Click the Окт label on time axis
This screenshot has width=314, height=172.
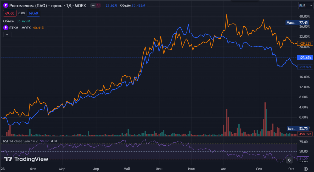click(x=291, y=169)
